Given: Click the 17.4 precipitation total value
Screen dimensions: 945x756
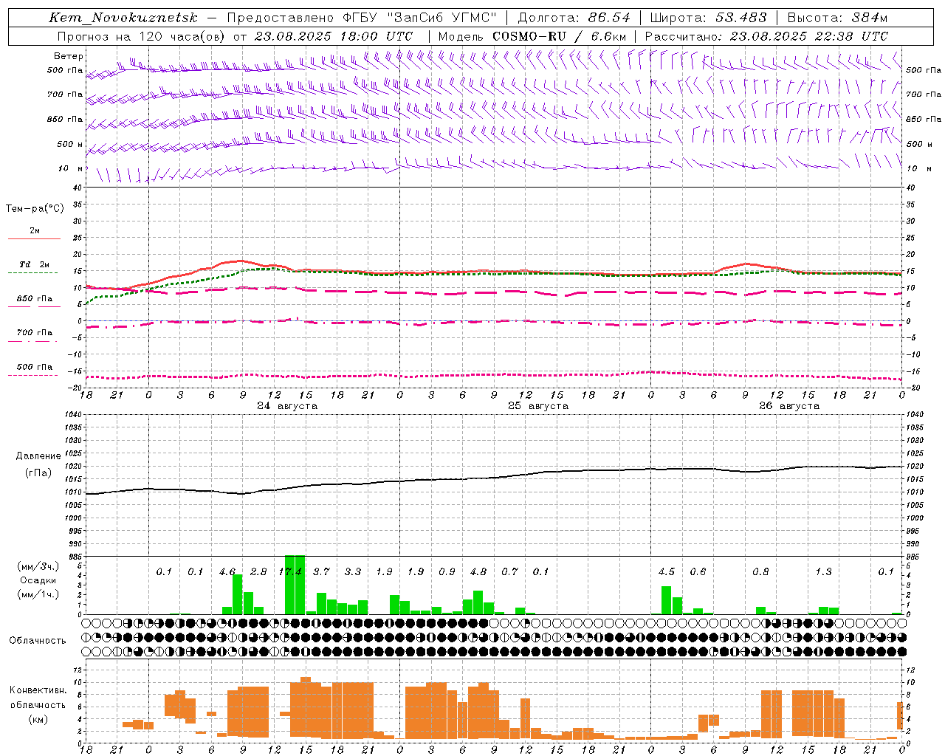Looking at the screenshot, I should click(x=290, y=571).
